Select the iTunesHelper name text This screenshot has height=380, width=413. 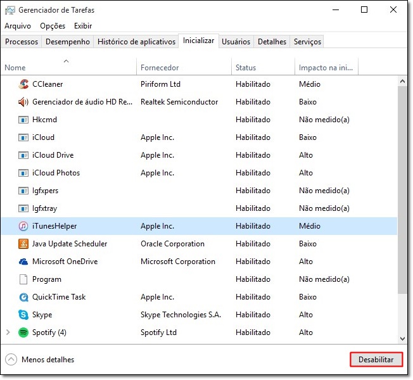54,226
